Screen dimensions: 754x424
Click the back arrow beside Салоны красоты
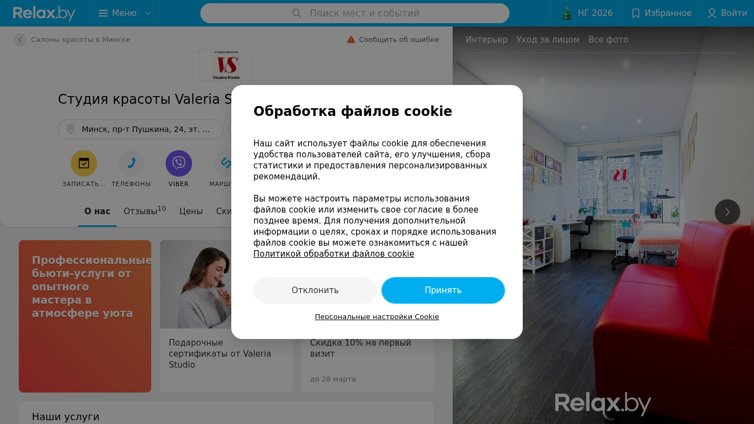[x=20, y=40]
